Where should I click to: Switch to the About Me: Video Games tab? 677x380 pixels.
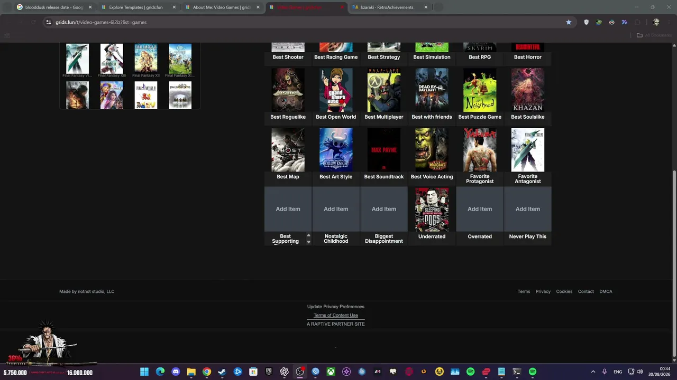click(222, 7)
